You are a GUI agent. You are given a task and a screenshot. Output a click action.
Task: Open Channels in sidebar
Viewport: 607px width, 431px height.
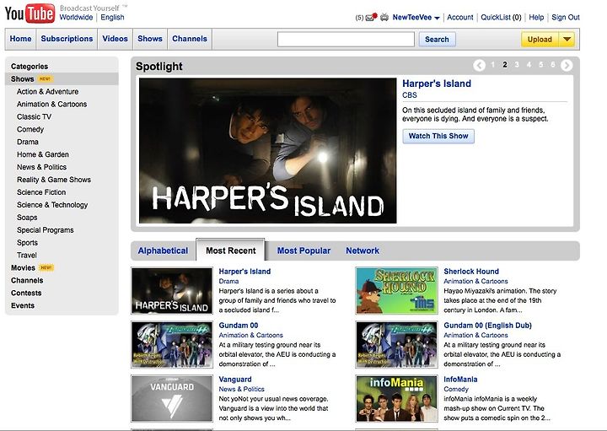tap(27, 280)
